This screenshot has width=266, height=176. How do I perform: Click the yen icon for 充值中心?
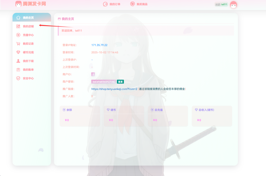[18, 35]
